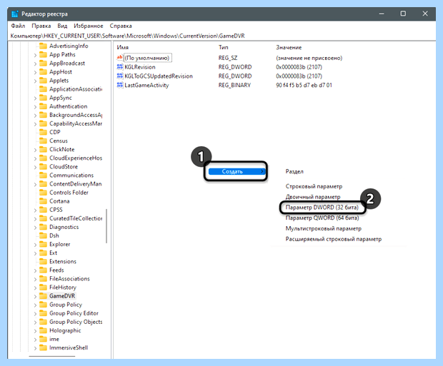Viewport: 443px width, 366px height.
Task: Maximize the Registry Editor window
Action: 403,14
